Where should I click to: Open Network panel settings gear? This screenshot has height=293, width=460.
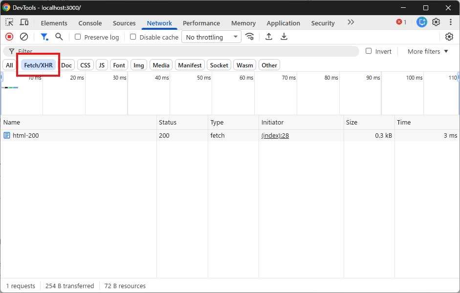coord(449,37)
